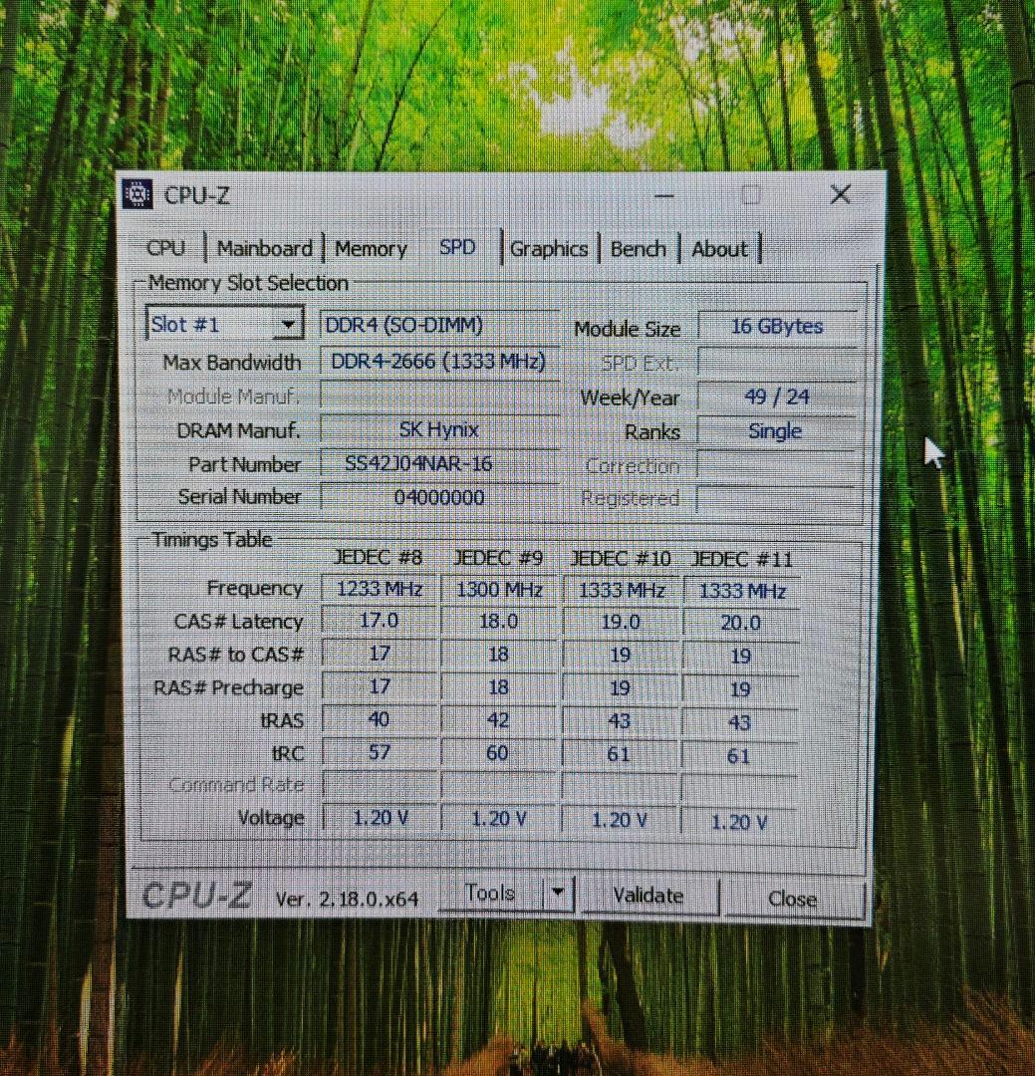This screenshot has width=1035, height=1076.
Task: Click the JEDEC #9 column header
Action: 498,558
